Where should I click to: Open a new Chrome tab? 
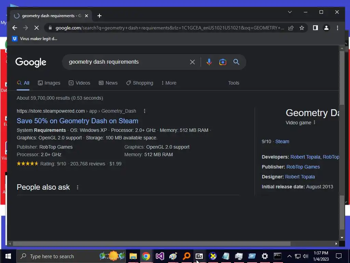pos(99,16)
